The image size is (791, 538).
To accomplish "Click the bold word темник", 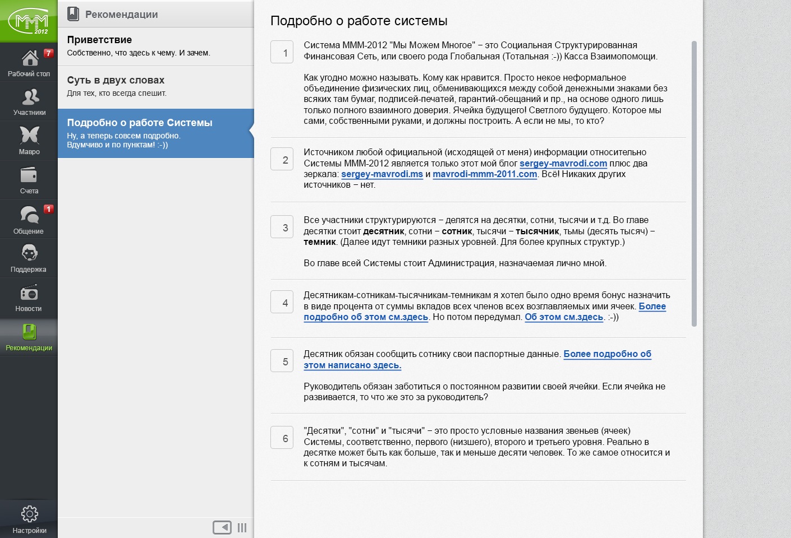I will [320, 242].
